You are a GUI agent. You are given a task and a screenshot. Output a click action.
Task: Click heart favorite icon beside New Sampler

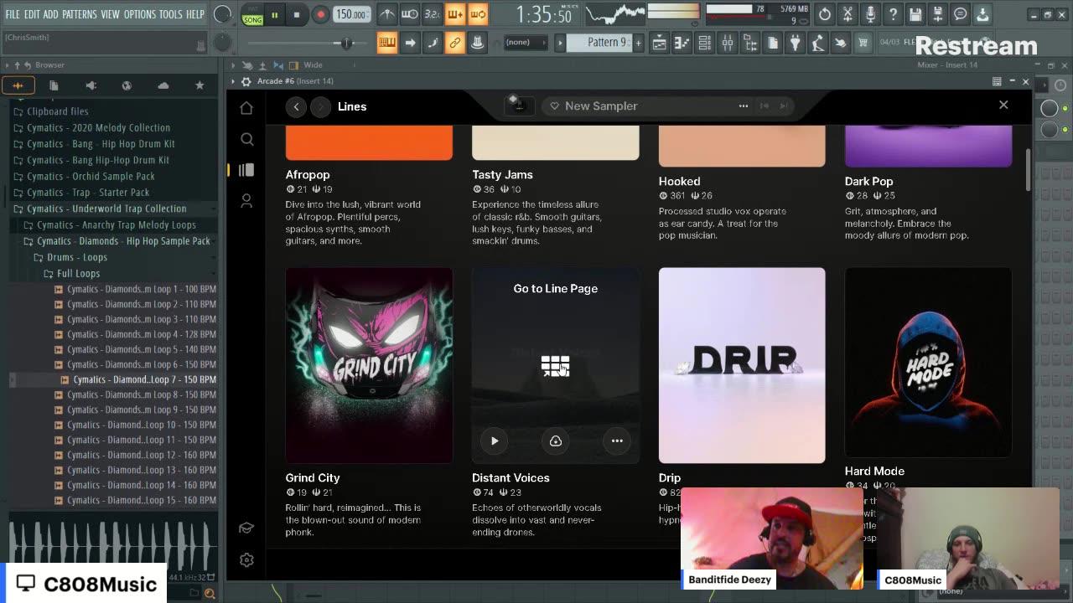pyautogui.click(x=554, y=106)
